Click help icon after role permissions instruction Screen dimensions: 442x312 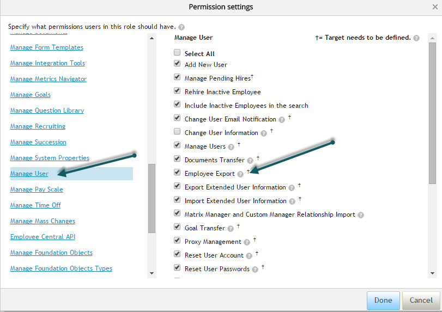pos(181,27)
